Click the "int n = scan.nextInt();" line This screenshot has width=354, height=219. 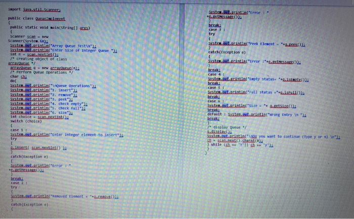tap(34, 54)
